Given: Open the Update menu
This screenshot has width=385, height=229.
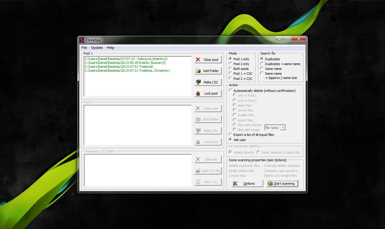Looking at the screenshot, I should pos(97,48).
